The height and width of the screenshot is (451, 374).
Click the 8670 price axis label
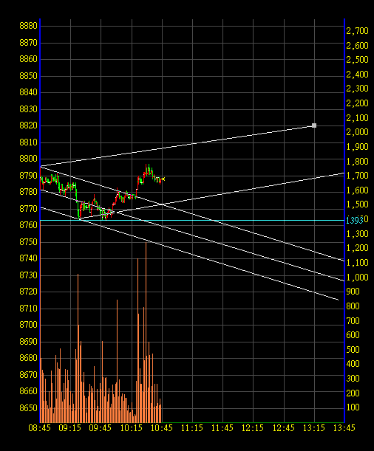point(29,375)
